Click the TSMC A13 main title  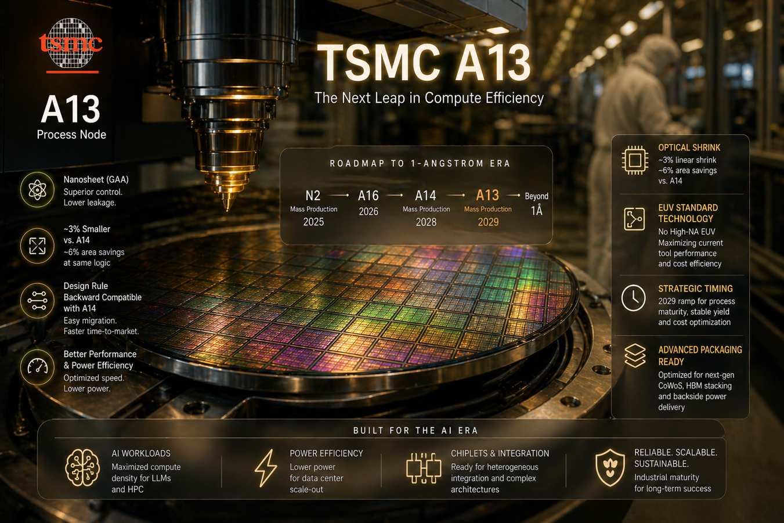424,63
